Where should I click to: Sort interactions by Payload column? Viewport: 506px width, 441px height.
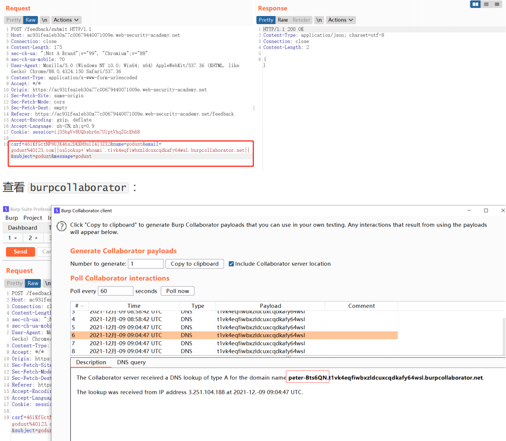point(270,306)
